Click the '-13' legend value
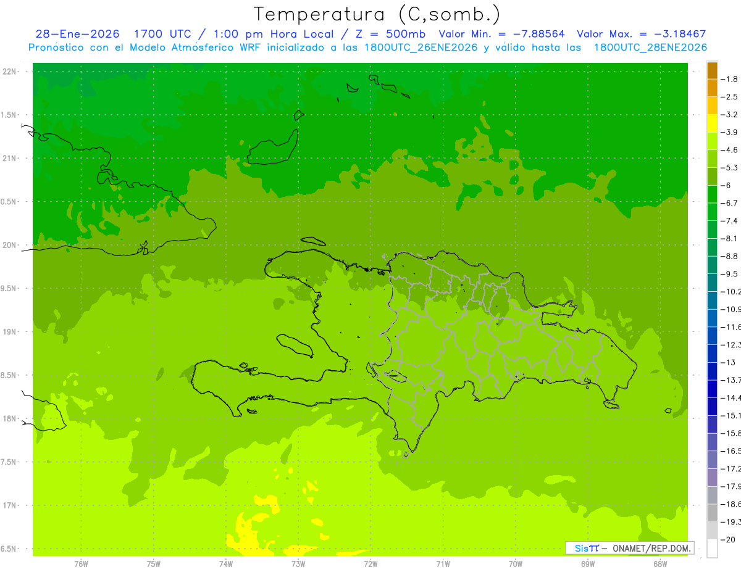The height and width of the screenshot is (572, 741). click(x=727, y=363)
